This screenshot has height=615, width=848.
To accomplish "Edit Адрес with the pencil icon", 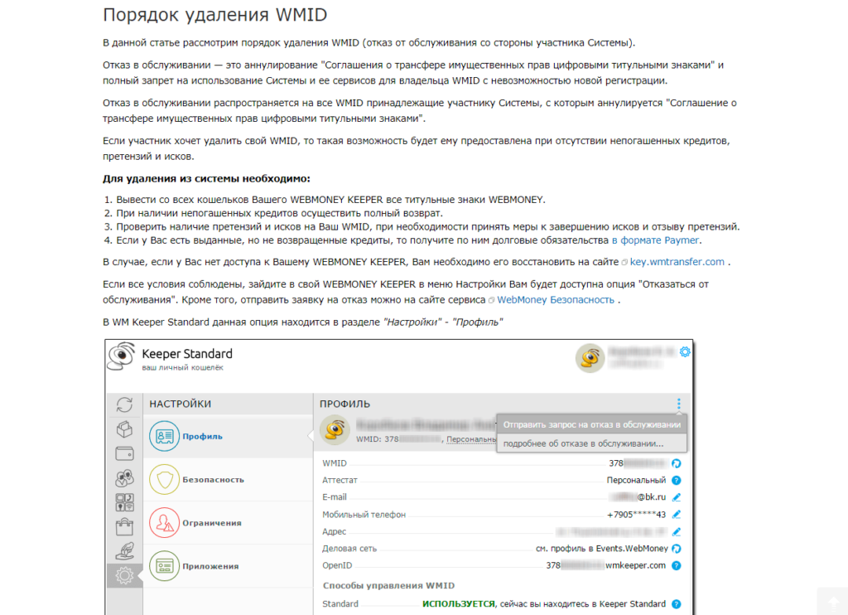I will 676,531.
